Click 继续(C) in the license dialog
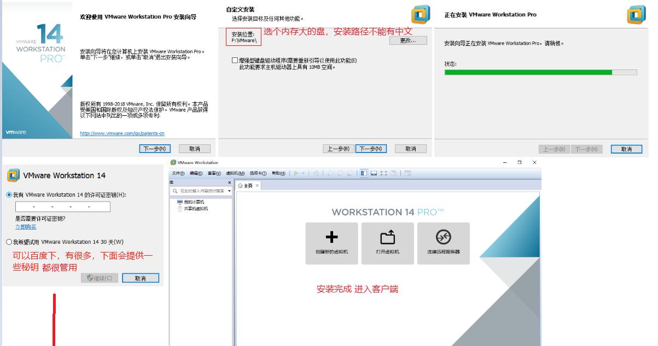This screenshot has height=346, width=658. point(99,278)
